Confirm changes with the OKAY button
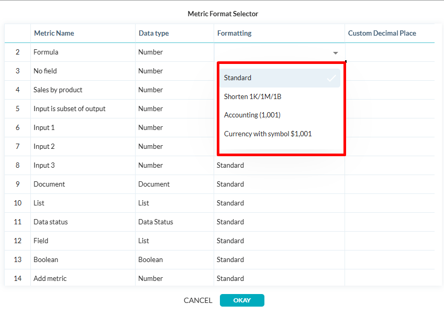This screenshot has height=315, width=444. coord(242,300)
